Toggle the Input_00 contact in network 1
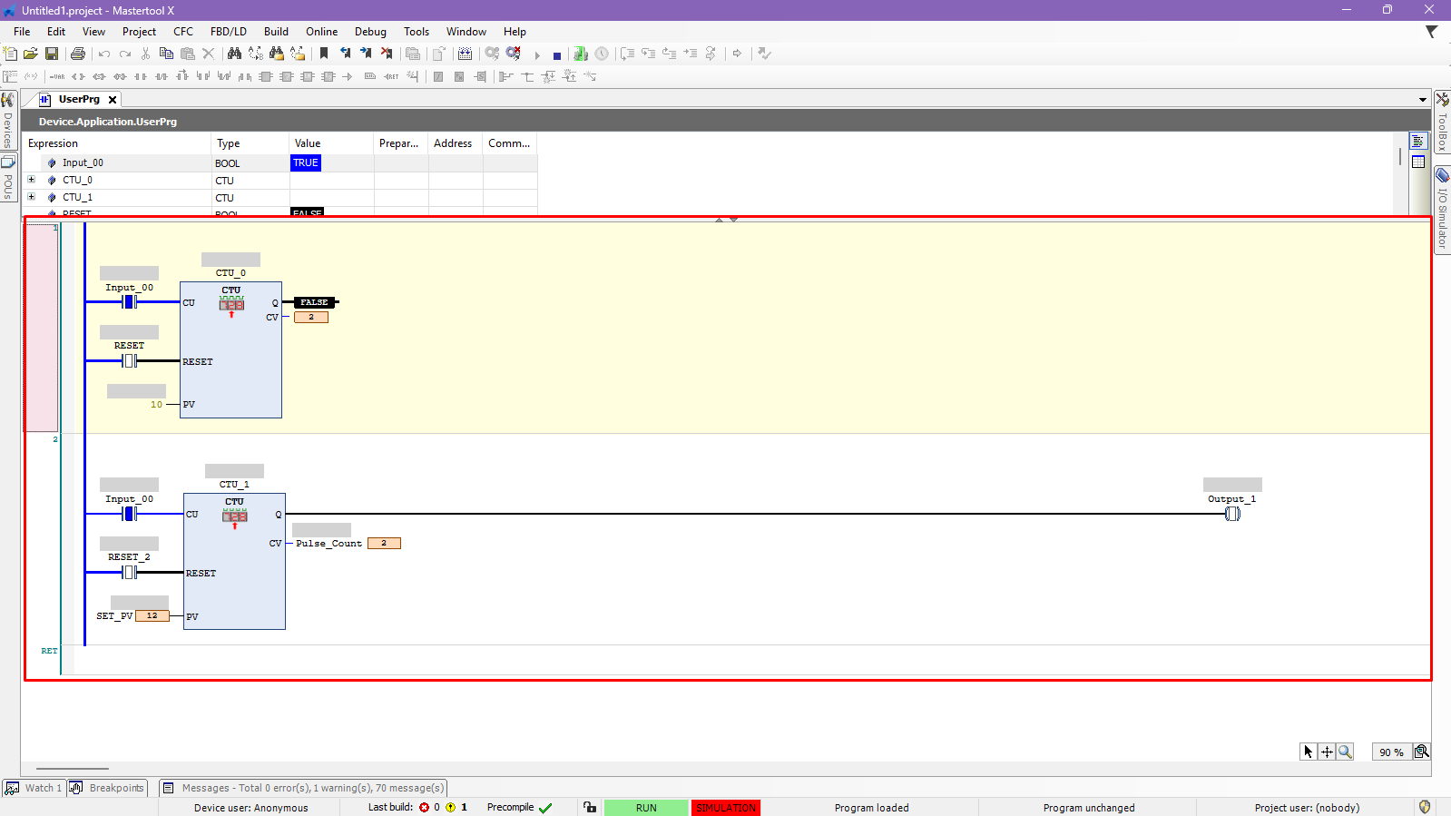The image size is (1451, 816). click(x=130, y=302)
